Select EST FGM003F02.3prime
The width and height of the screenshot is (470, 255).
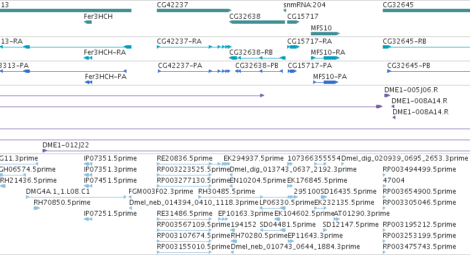pos(161,192)
